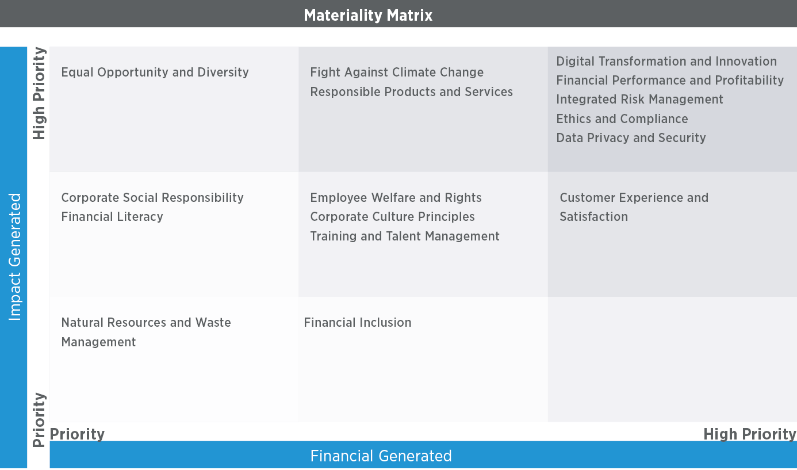
Task: Click the empty bottom-right matrix cell
Action: coord(672,360)
